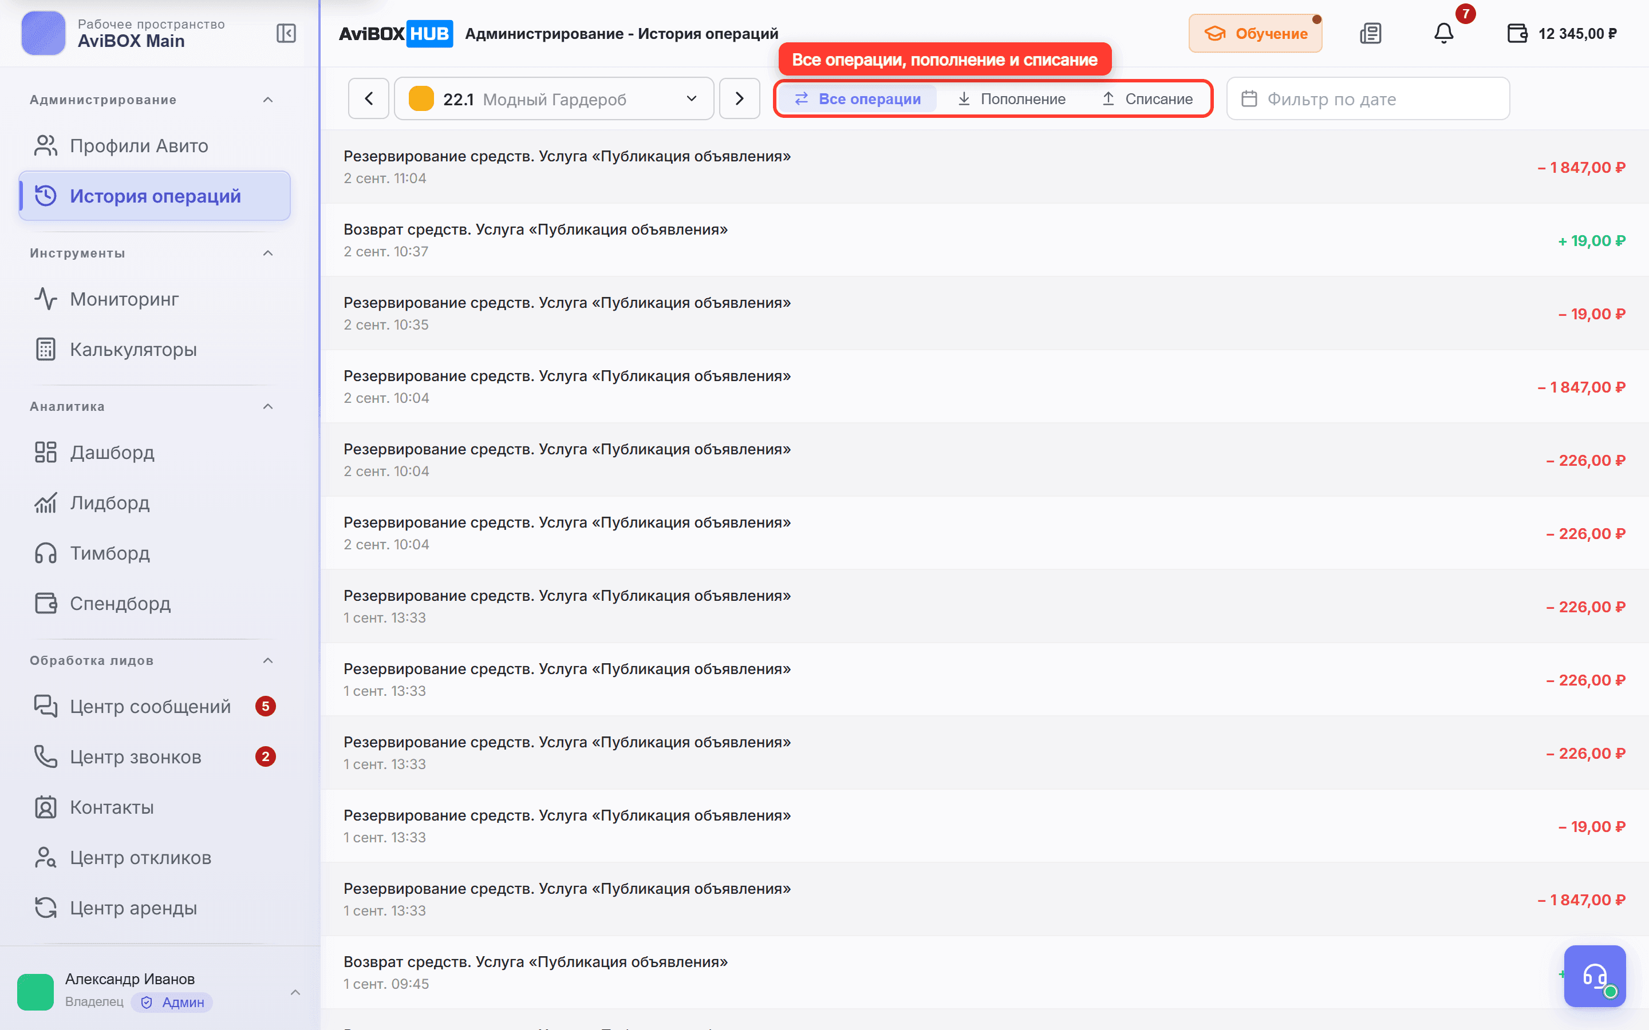
Task: Select the Все операции tab
Action: tap(857, 99)
